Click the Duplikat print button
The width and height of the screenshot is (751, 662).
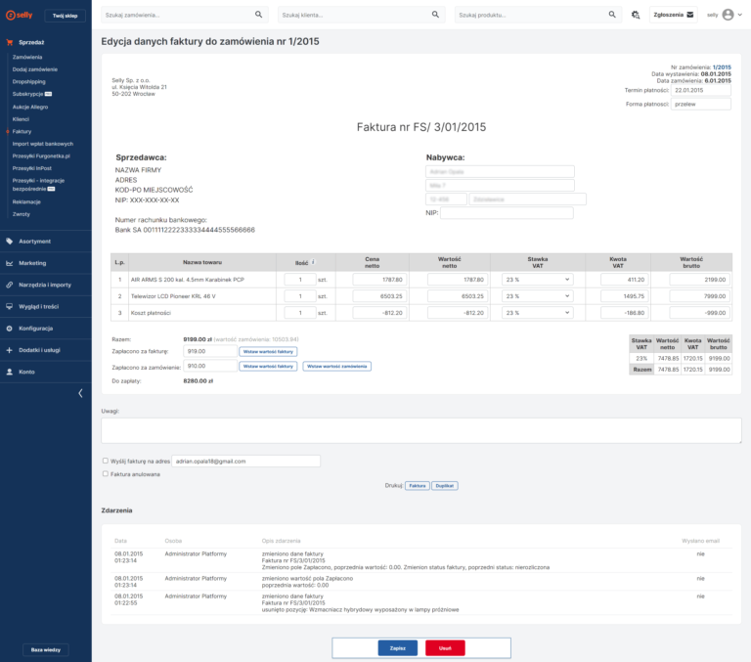pos(446,485)
